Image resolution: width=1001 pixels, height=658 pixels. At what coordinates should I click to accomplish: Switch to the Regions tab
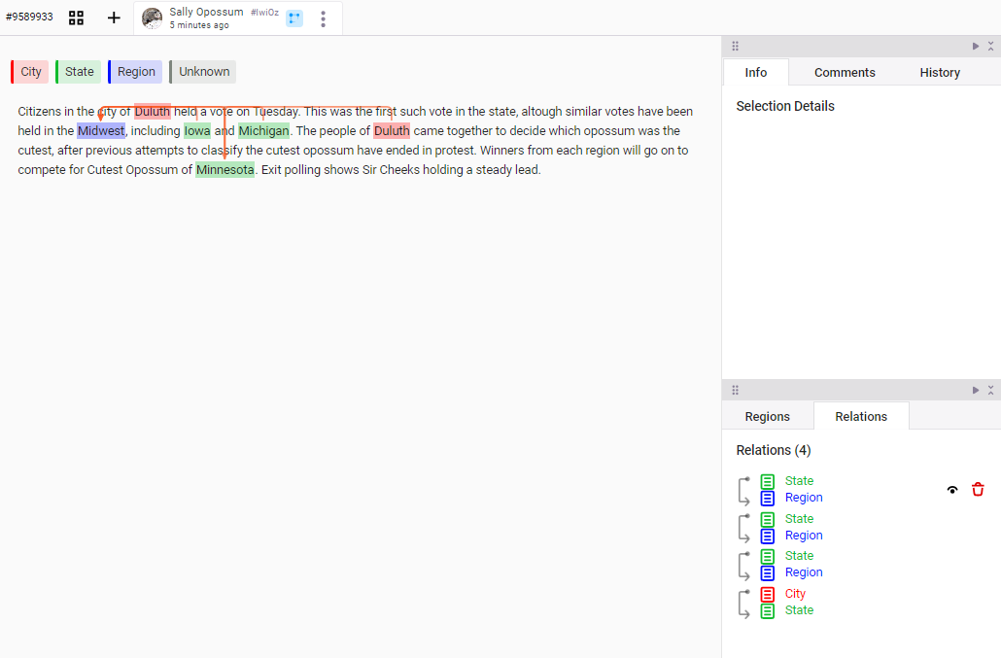point(768,415)
